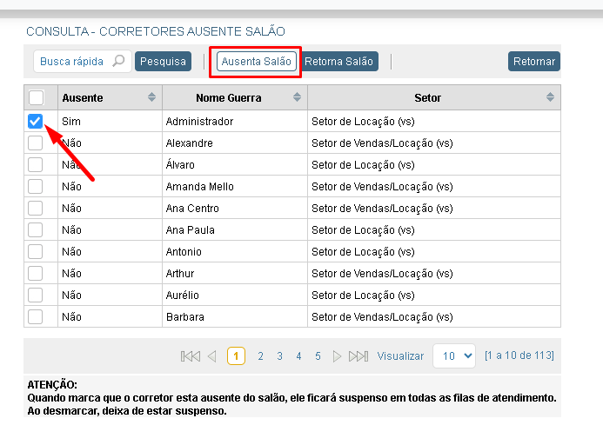Open page 2 of the list
This screenshot has width=603, height=425.
[260, 356]
